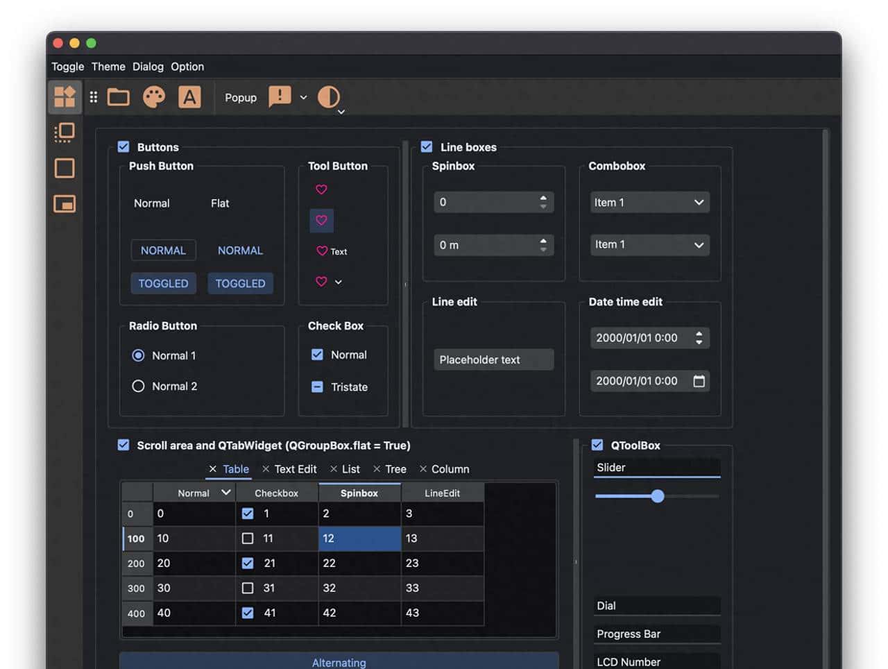
Task: Toggle the Tristate checkbox
Action: point(317,387)
